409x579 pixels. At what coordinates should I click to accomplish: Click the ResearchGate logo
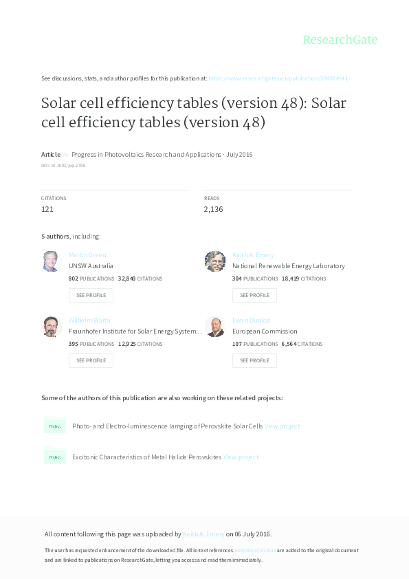tap(341, 40)
